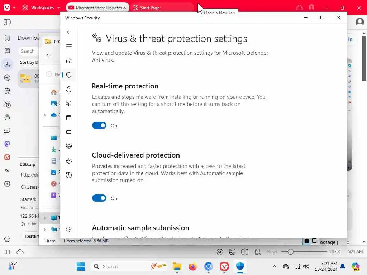Viewport: 367px width, 275px height.
Task: Open Device security laptop icon
Action: (x=69, y=132)
